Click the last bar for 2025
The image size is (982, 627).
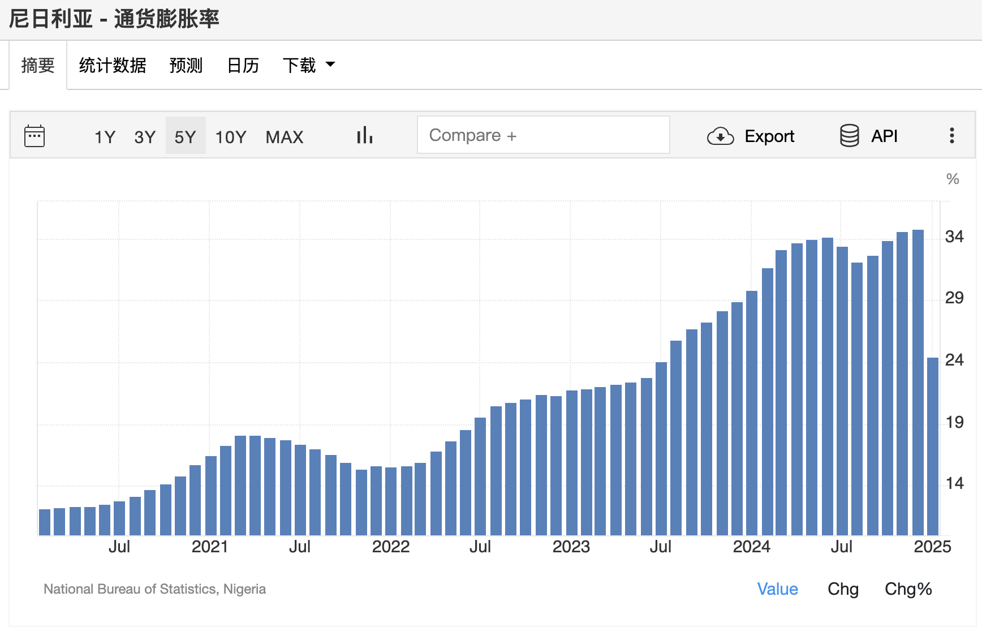coord(933,446)
